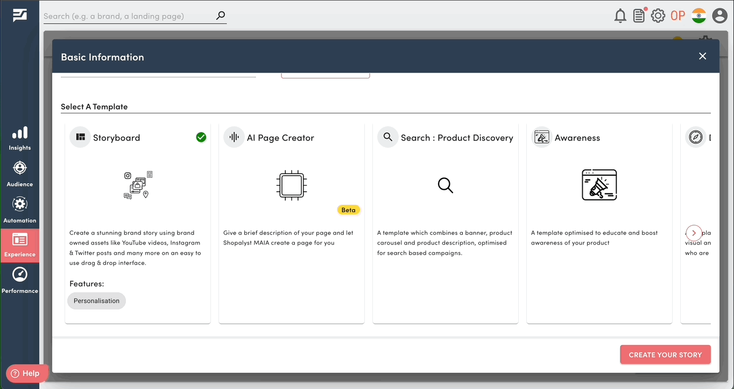Show more templates with the next arrow
Image resolution: width=734 pixels, height=389 pixels.
[694, 233]
